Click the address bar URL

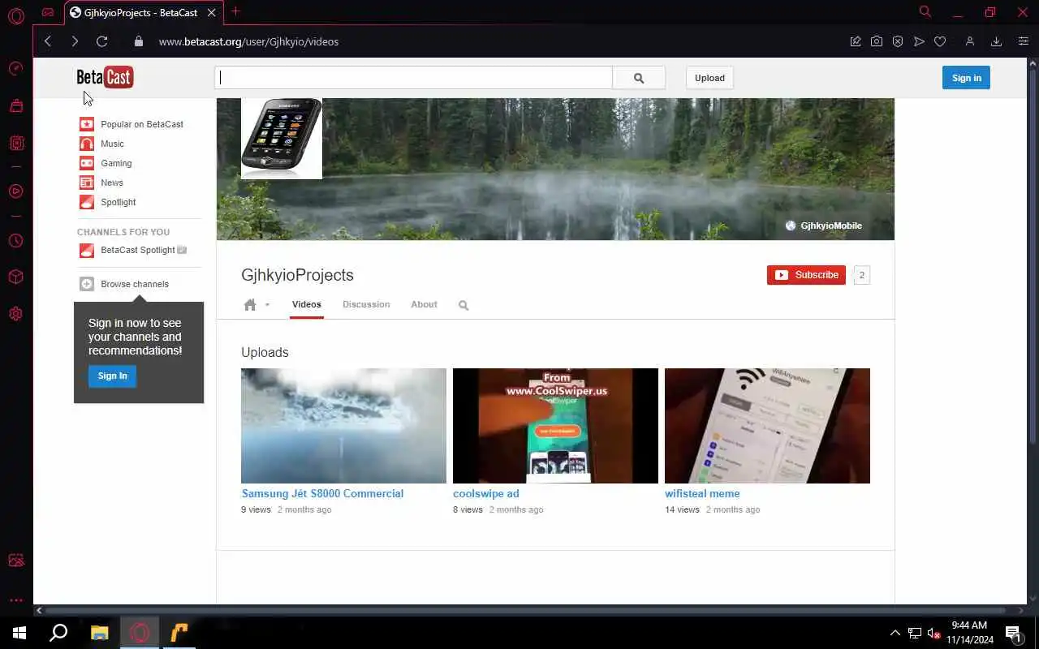(x=248, y=41)
